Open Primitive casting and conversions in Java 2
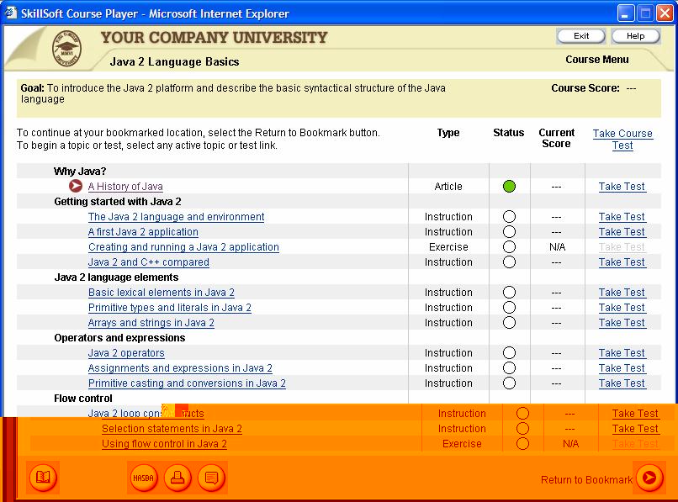This screenshot has width=678, height=502. [187, 383]
